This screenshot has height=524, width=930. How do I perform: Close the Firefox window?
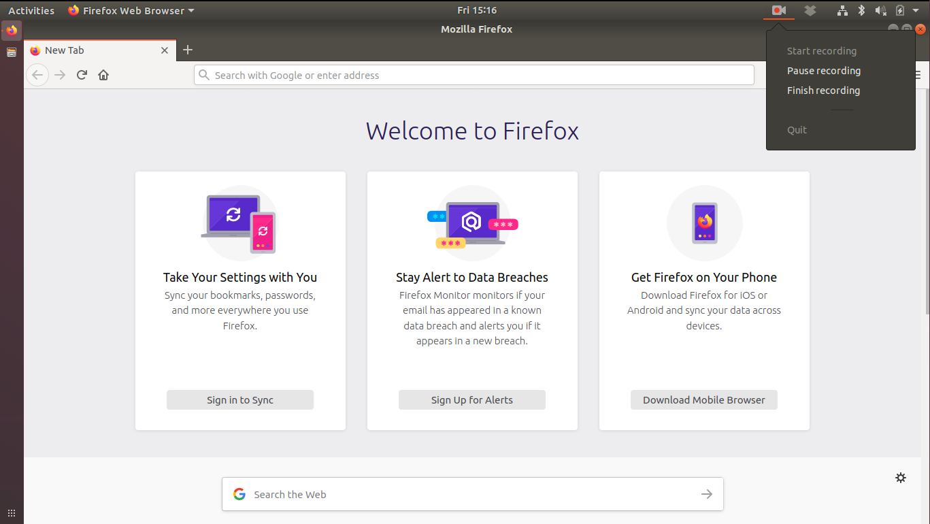pyautogui.click(x=920, y=29)
